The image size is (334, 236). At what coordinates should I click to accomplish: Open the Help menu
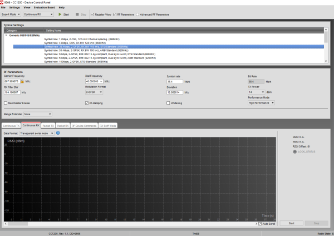(62, 7)
